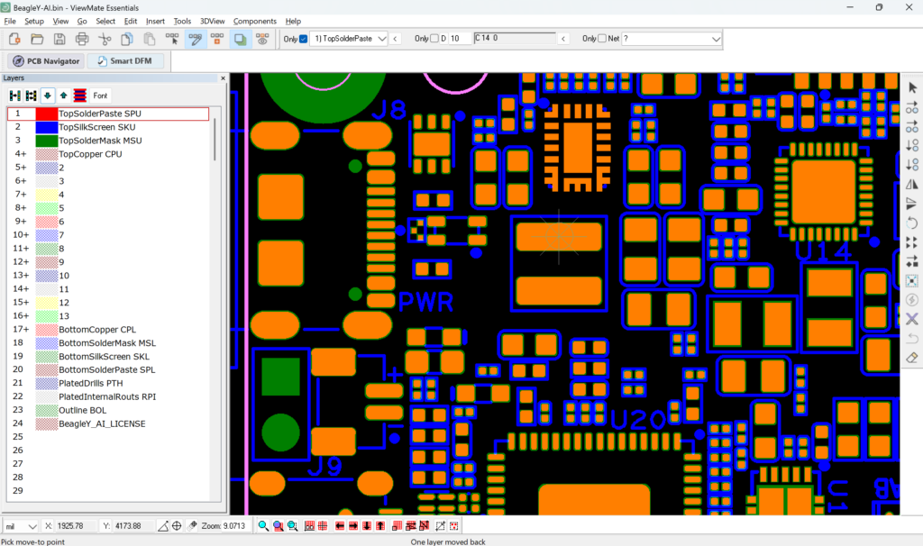Click the mirror/flip icon on the right toolbar
923x546 pixels.
click(911, 185)
